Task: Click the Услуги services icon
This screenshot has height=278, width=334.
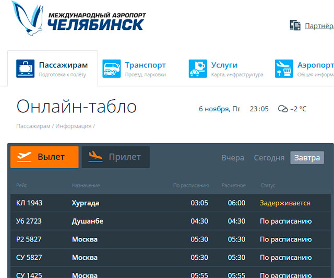Action: coord(197,68)
